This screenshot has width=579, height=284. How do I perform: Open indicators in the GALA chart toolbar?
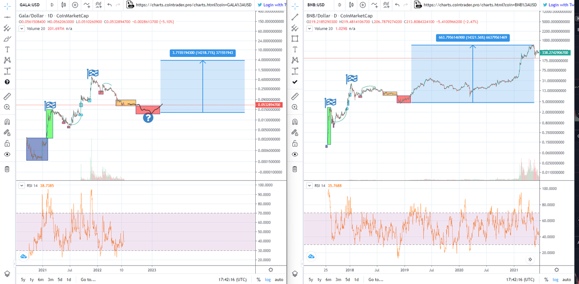87,5
